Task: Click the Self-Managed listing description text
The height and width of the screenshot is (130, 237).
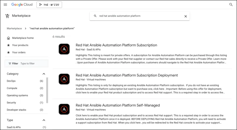Action: [x=151, y=119]
